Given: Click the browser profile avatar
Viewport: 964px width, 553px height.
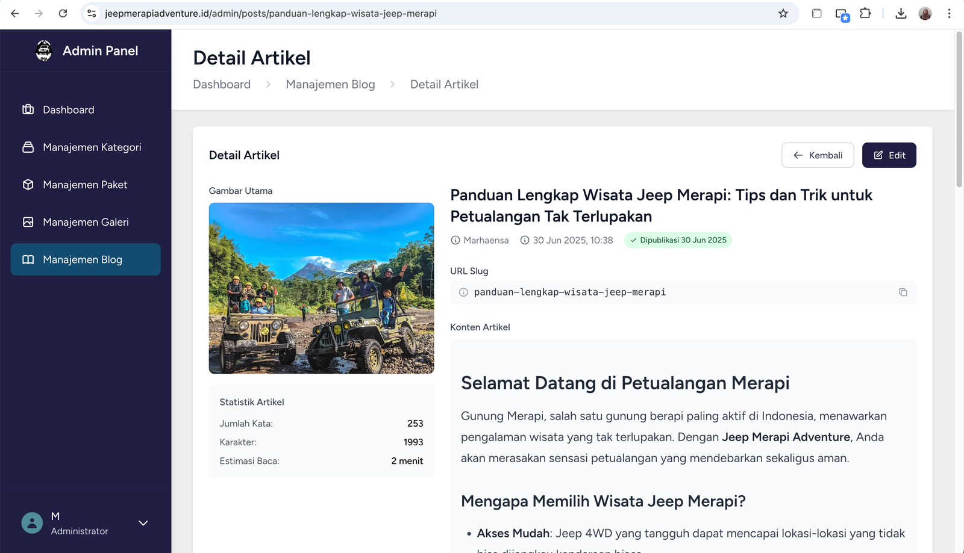Looking at the screenshot, I should tap(925, 13).
